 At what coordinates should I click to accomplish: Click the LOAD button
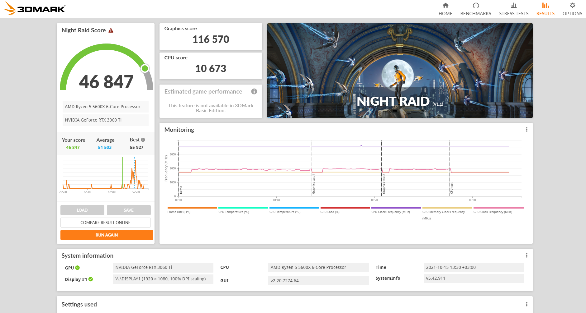click(x=82, y=210)
